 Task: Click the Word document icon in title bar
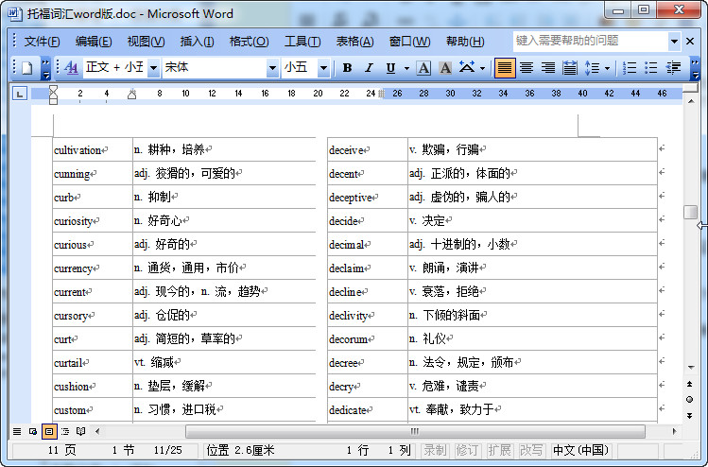[x=15, y=13]
